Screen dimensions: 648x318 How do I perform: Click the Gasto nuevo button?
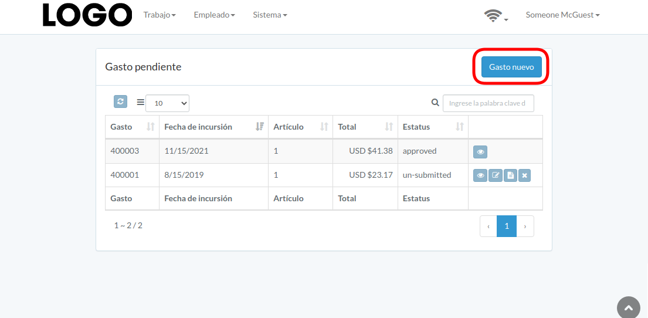pyautogui.click(x=511, y=67)
